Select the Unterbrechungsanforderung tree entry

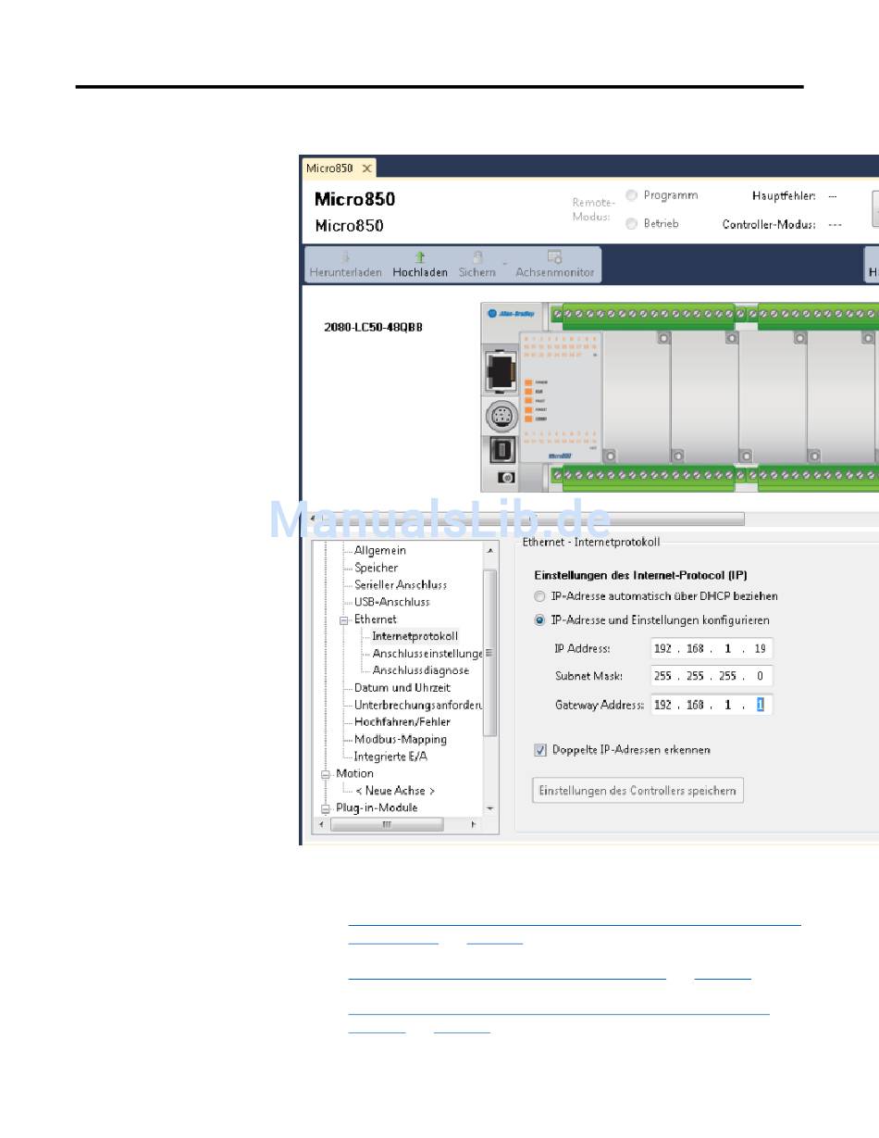pos(418,705)
